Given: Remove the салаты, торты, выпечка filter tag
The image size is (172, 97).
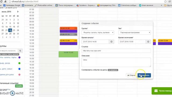Looking at the screenshot, I should pos(9,54).
